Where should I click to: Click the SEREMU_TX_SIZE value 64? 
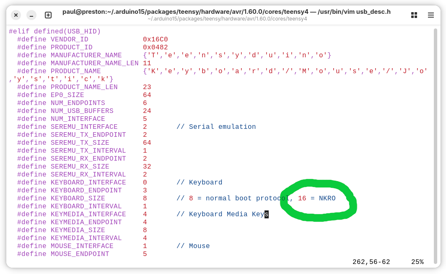pos(147,143)
